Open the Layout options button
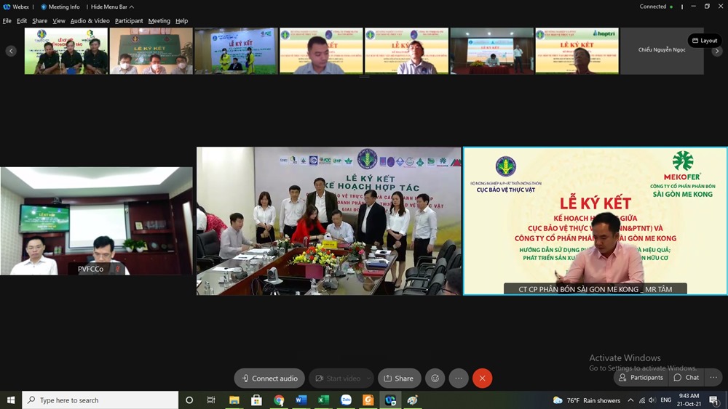This screenshot has width=728, height=409. [705, 40]
